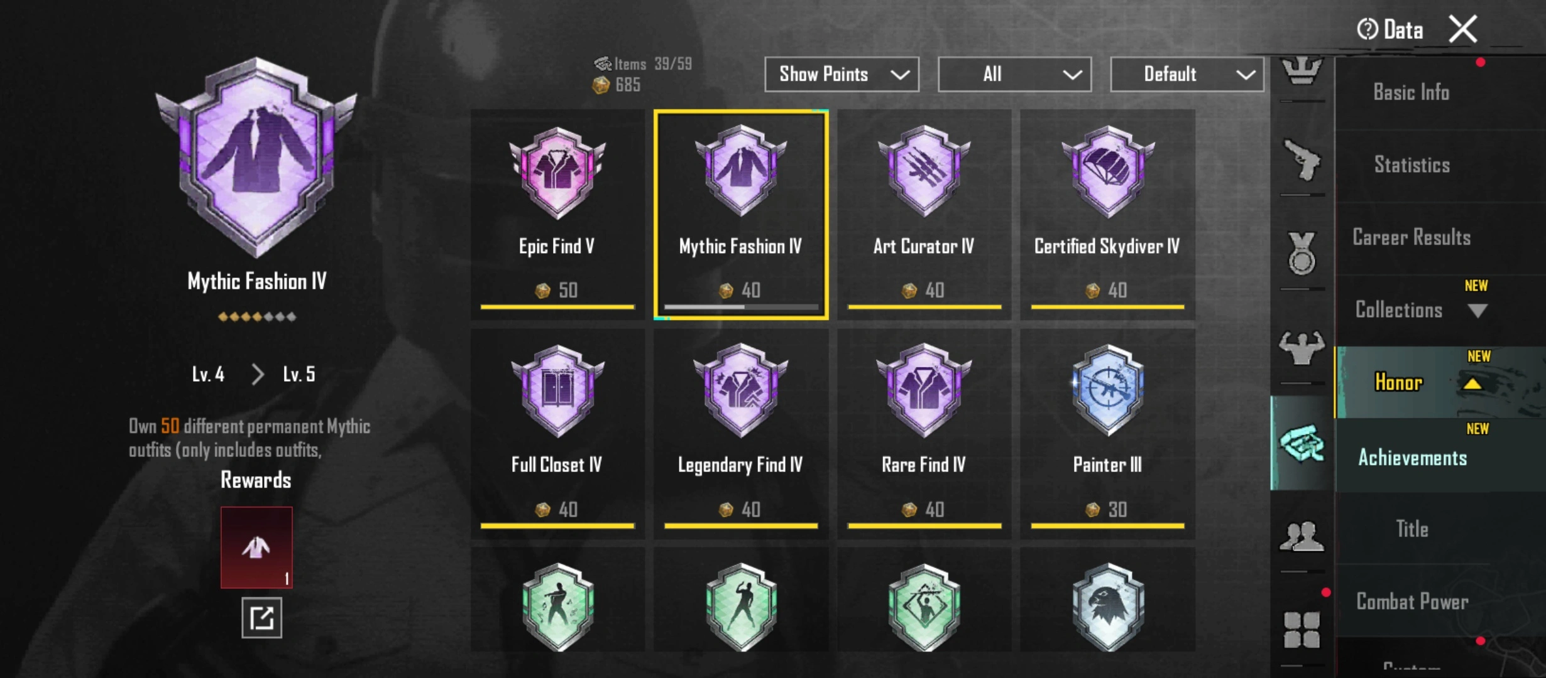Select the Certified Skydiver IV achievement
The image size is (1546, 678).
click(x=1107, y=214)
